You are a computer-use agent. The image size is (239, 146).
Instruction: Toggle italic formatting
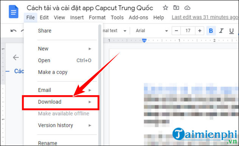click(x=221, y=31)
